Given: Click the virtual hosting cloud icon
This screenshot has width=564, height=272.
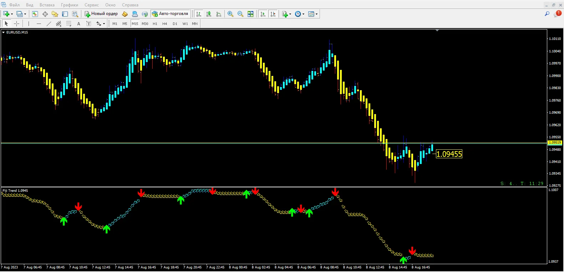Looking at the screenshot, I should (135, 14).
